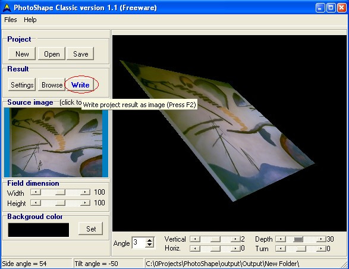Screen dimensions: 349x269
Task: Click the Vertical slider thumb
Action: point(215,239)
